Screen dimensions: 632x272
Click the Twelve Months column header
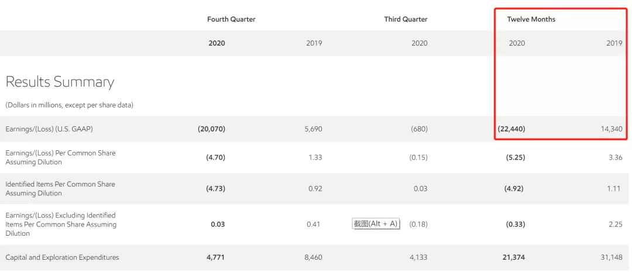coord(531,19)
